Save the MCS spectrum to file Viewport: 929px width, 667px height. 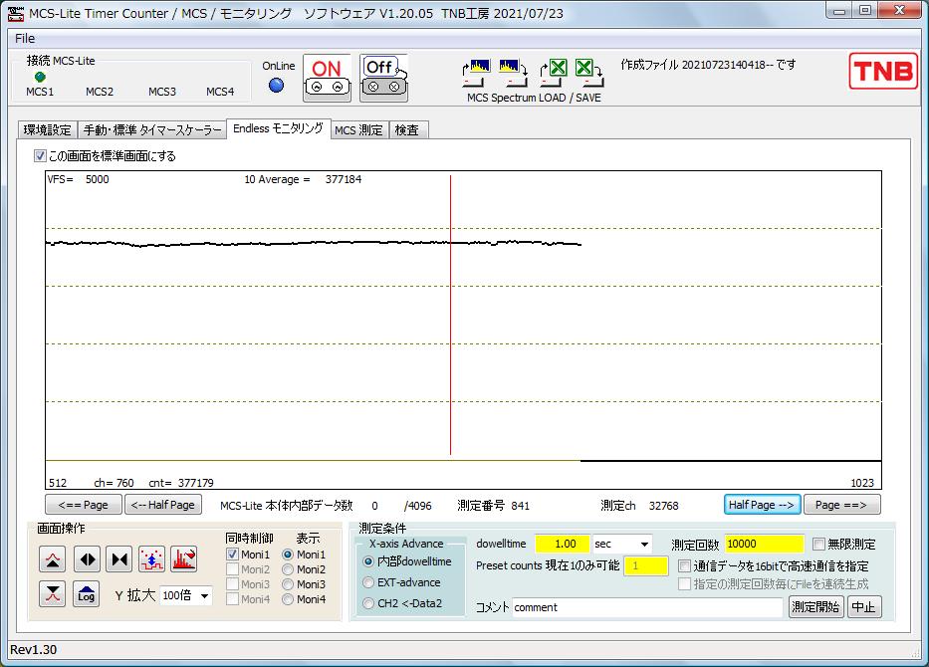click(513, 74)
